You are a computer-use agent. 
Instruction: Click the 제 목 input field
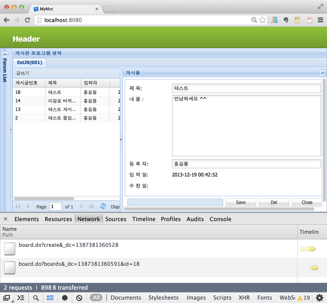point(247,88)
